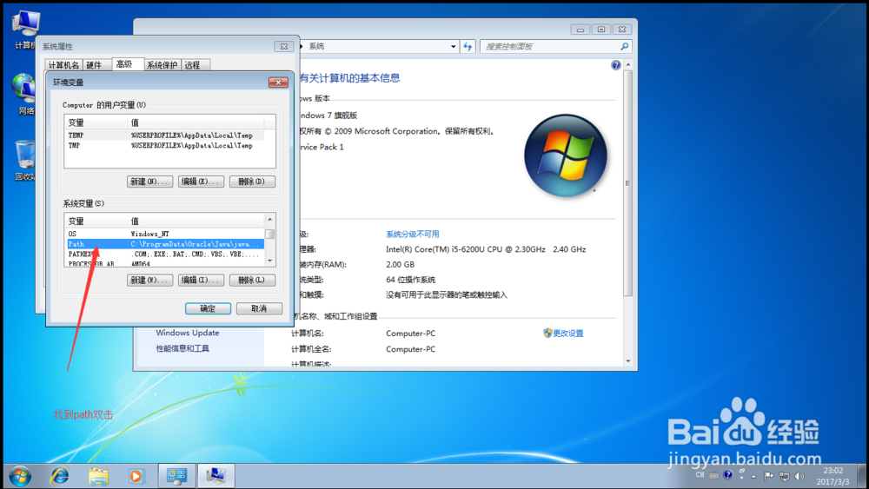Image resolution: width=869 pixels, height=489 pixels.
Task: Click the System window scrollbar down arrow
Action: [628, 361]
